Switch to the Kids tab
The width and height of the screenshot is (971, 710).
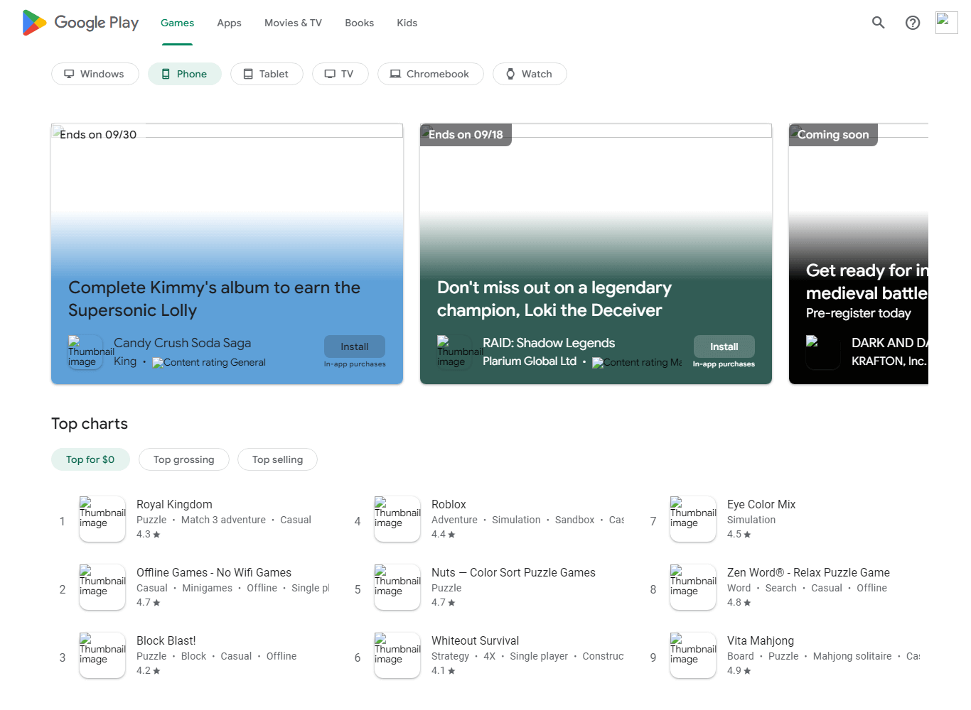tap(407, 23)
